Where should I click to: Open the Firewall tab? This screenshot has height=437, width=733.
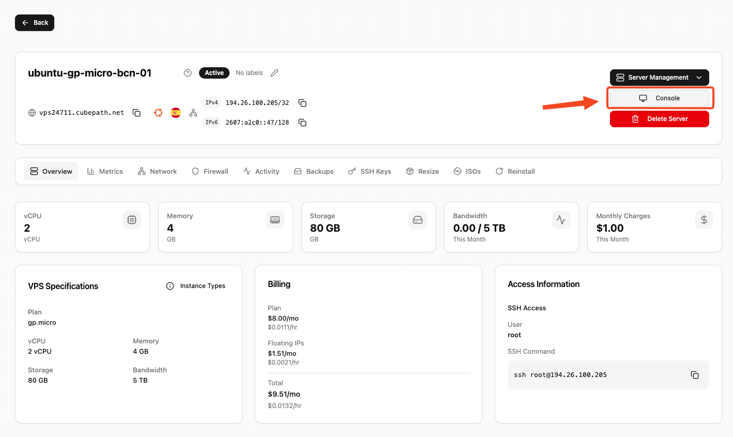click(x=209, y=171)
